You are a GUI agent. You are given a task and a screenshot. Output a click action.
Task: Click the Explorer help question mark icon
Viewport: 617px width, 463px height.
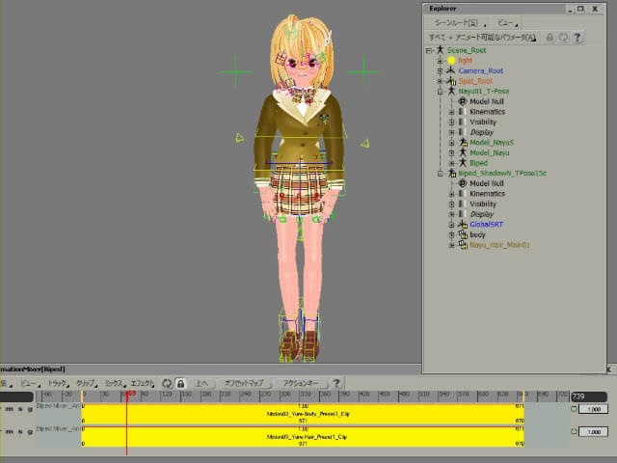577,37
